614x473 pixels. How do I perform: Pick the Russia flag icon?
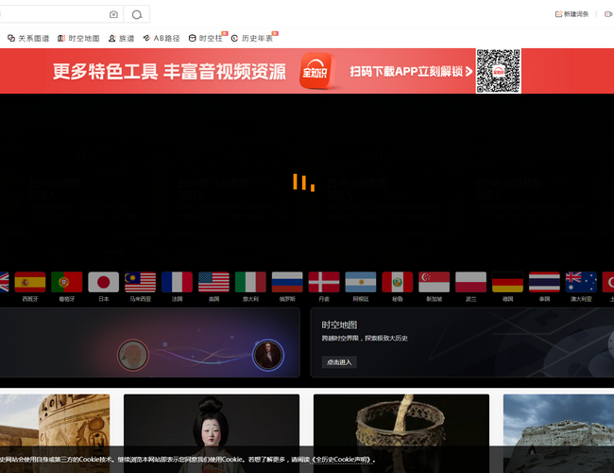pyautogui.click(x=287, y=282)
